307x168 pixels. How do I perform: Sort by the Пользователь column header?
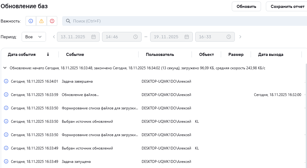160,54
